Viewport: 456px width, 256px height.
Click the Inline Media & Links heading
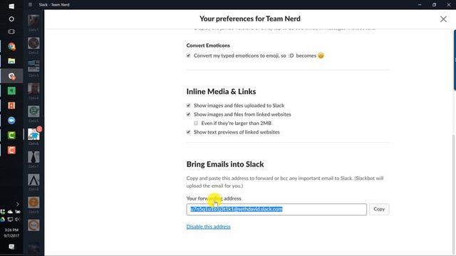(x=222, y=92)
